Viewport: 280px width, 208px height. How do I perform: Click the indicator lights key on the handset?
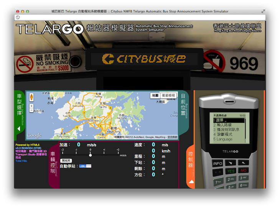click(x=218, y=172)
